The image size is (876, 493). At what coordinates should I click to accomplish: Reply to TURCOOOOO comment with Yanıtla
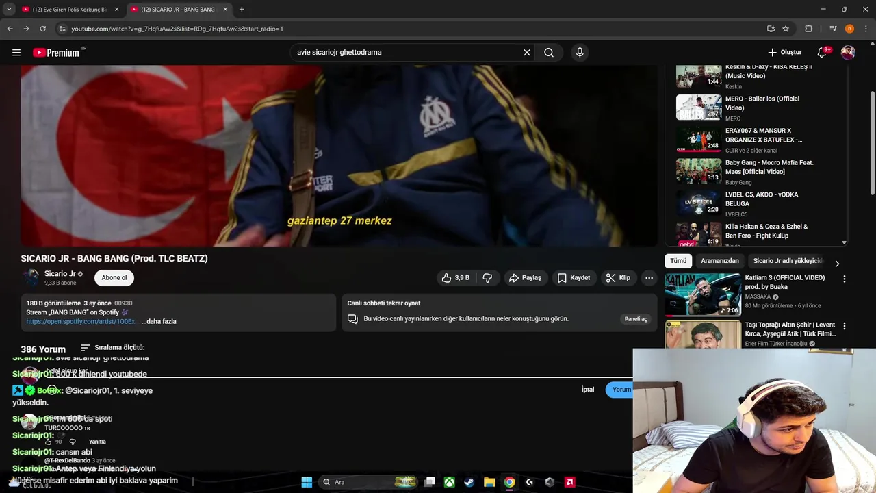click(x=97, y=442)
